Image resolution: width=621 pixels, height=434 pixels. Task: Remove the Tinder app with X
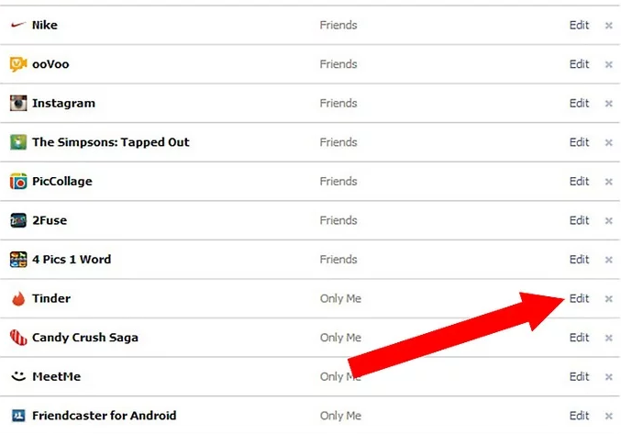[608, 299]
